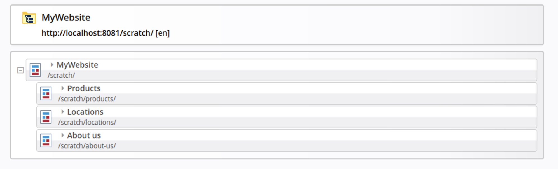Select the Locations page title
The image size is (558, 169).
(85, 112)
